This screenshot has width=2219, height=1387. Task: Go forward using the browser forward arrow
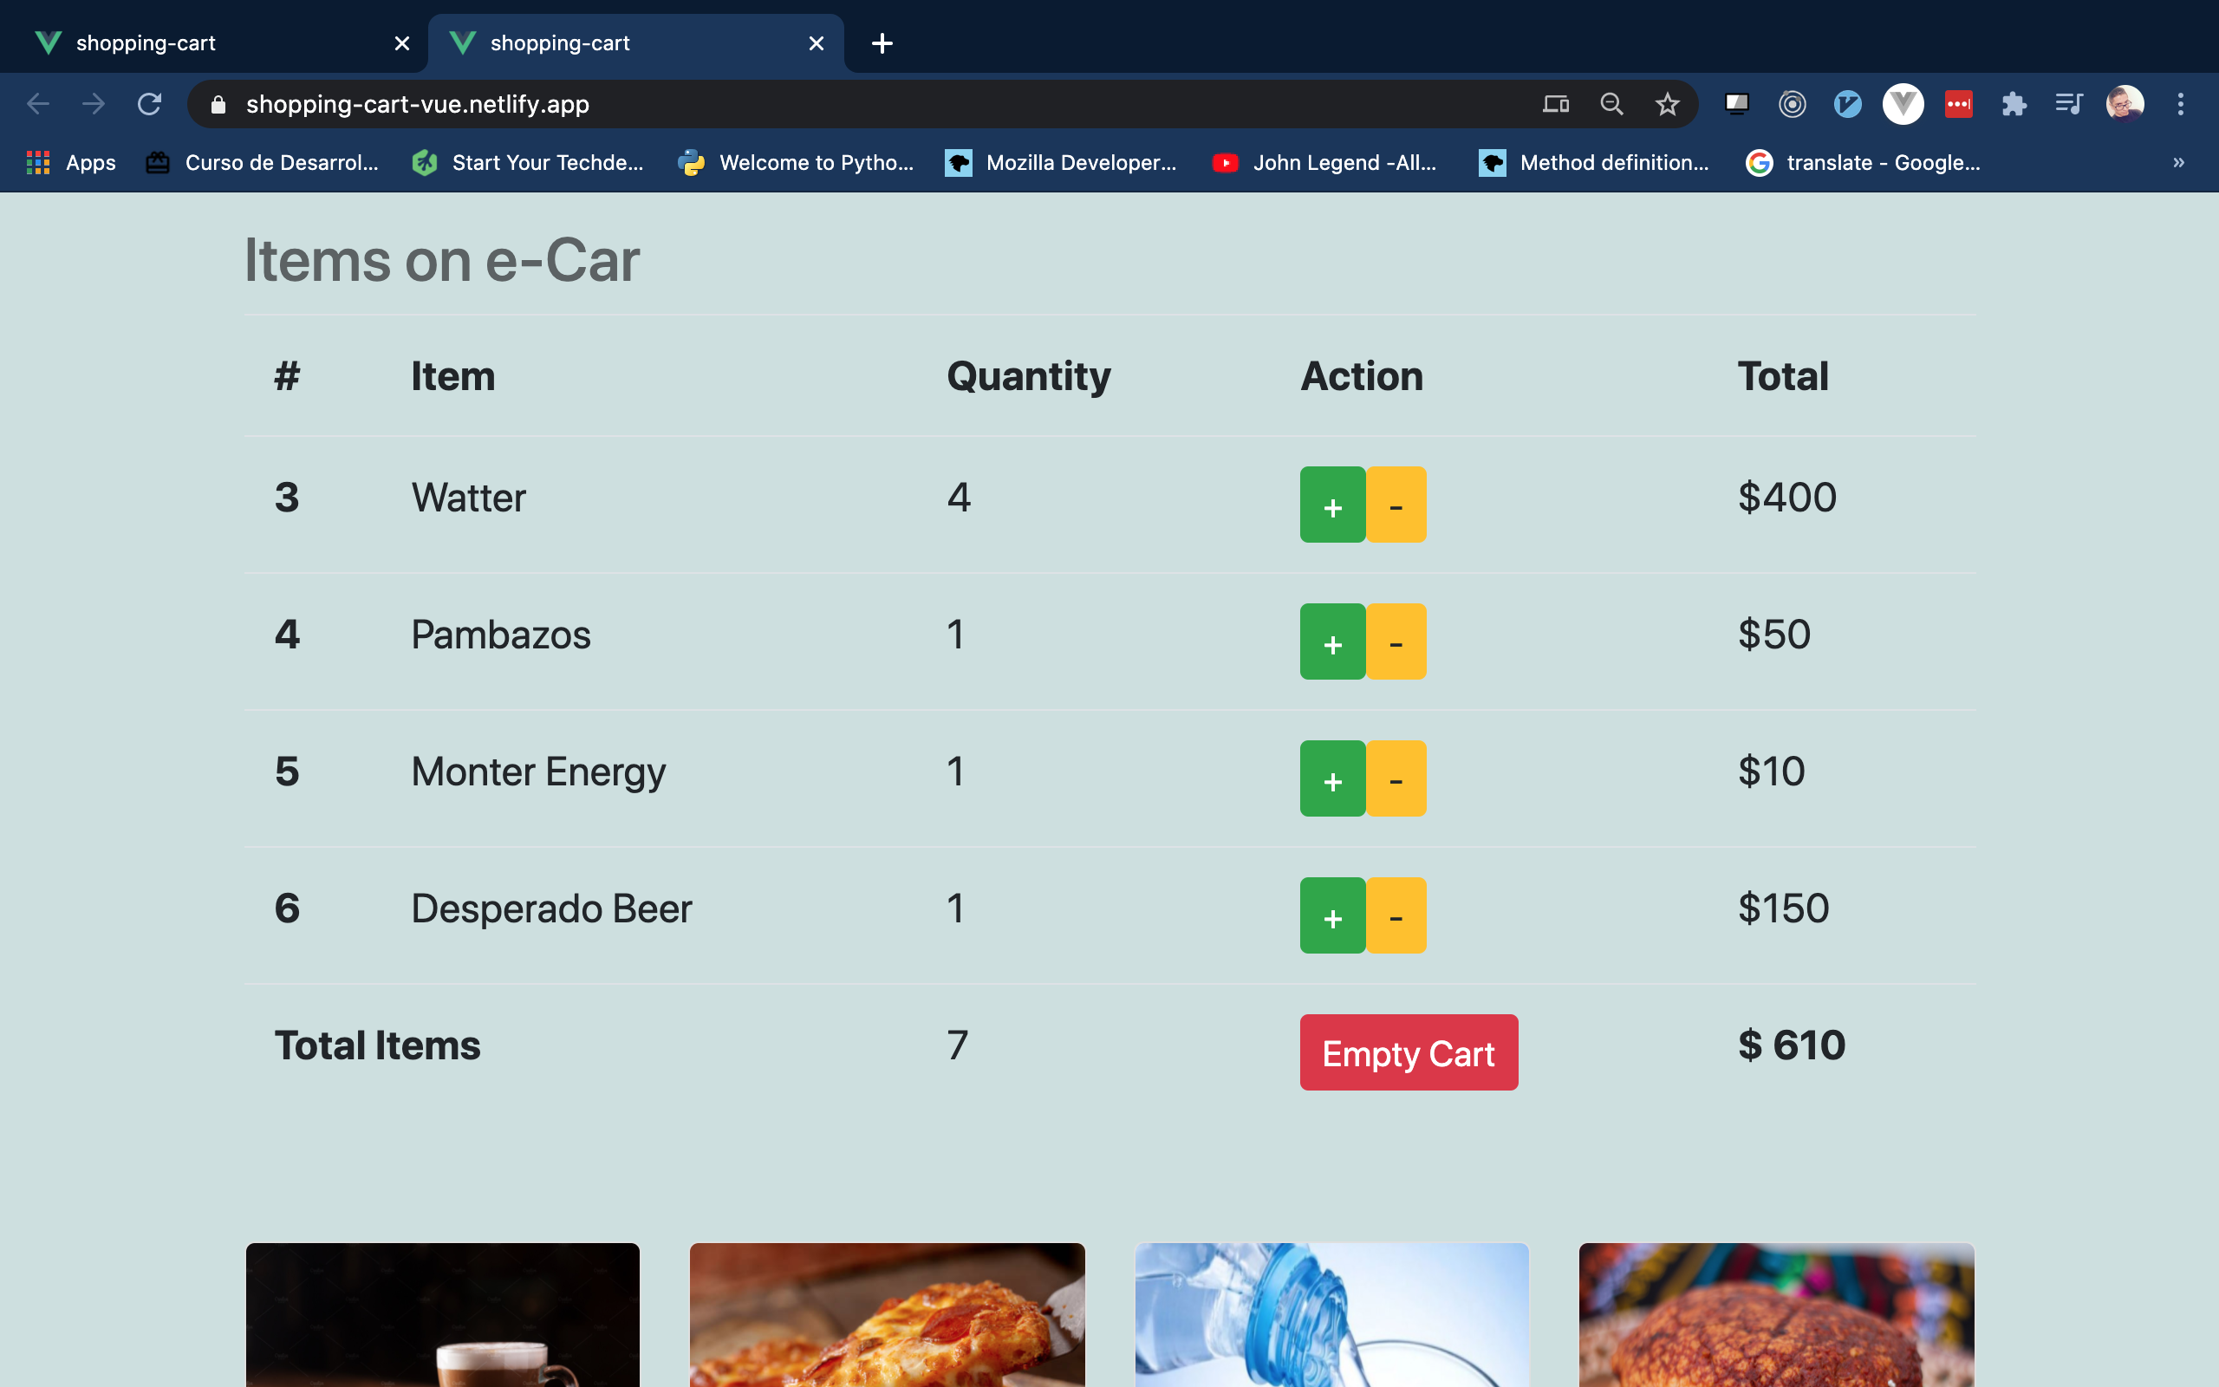[94, 104]
